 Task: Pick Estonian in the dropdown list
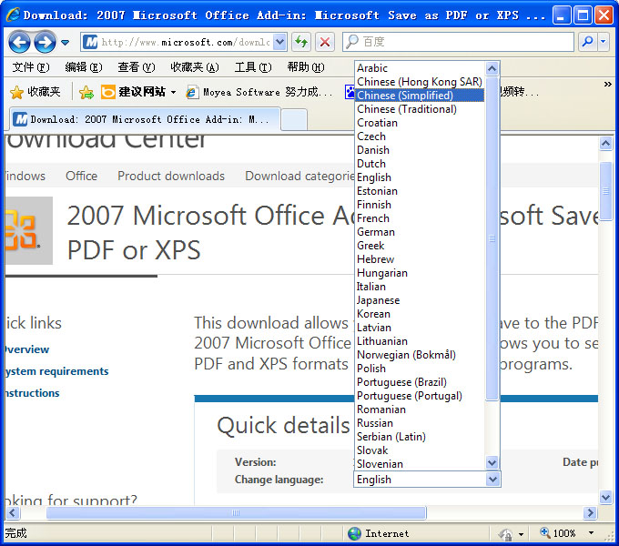420,191
